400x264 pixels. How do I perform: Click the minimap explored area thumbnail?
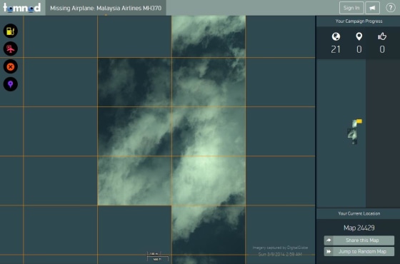pos(353,132)
